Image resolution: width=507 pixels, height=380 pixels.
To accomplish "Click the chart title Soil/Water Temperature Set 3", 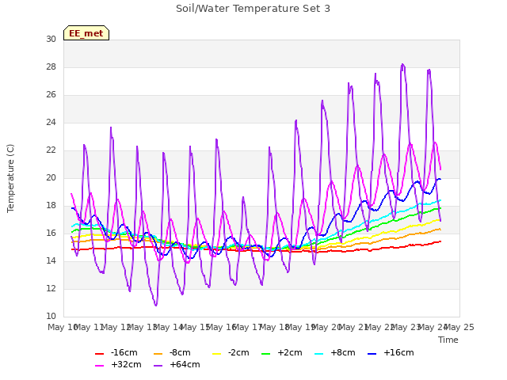I will tap(253, 9).
